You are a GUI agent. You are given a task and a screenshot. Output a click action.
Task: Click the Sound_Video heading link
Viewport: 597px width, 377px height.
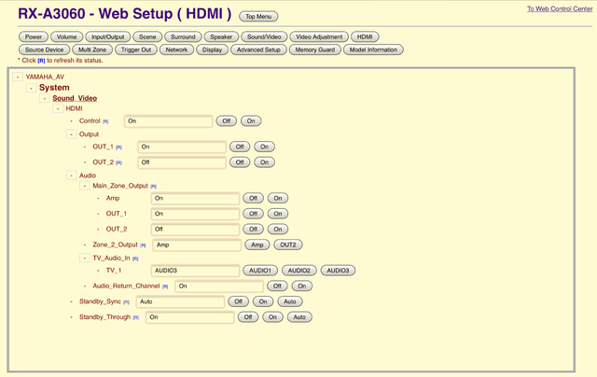pos(75,98)
